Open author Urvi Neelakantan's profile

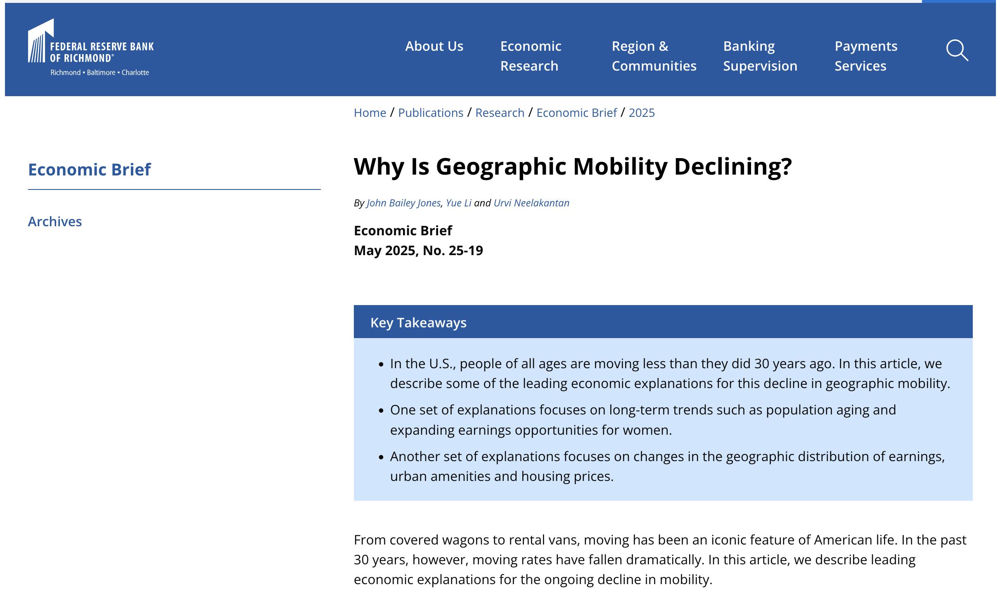tap(531, 203)
